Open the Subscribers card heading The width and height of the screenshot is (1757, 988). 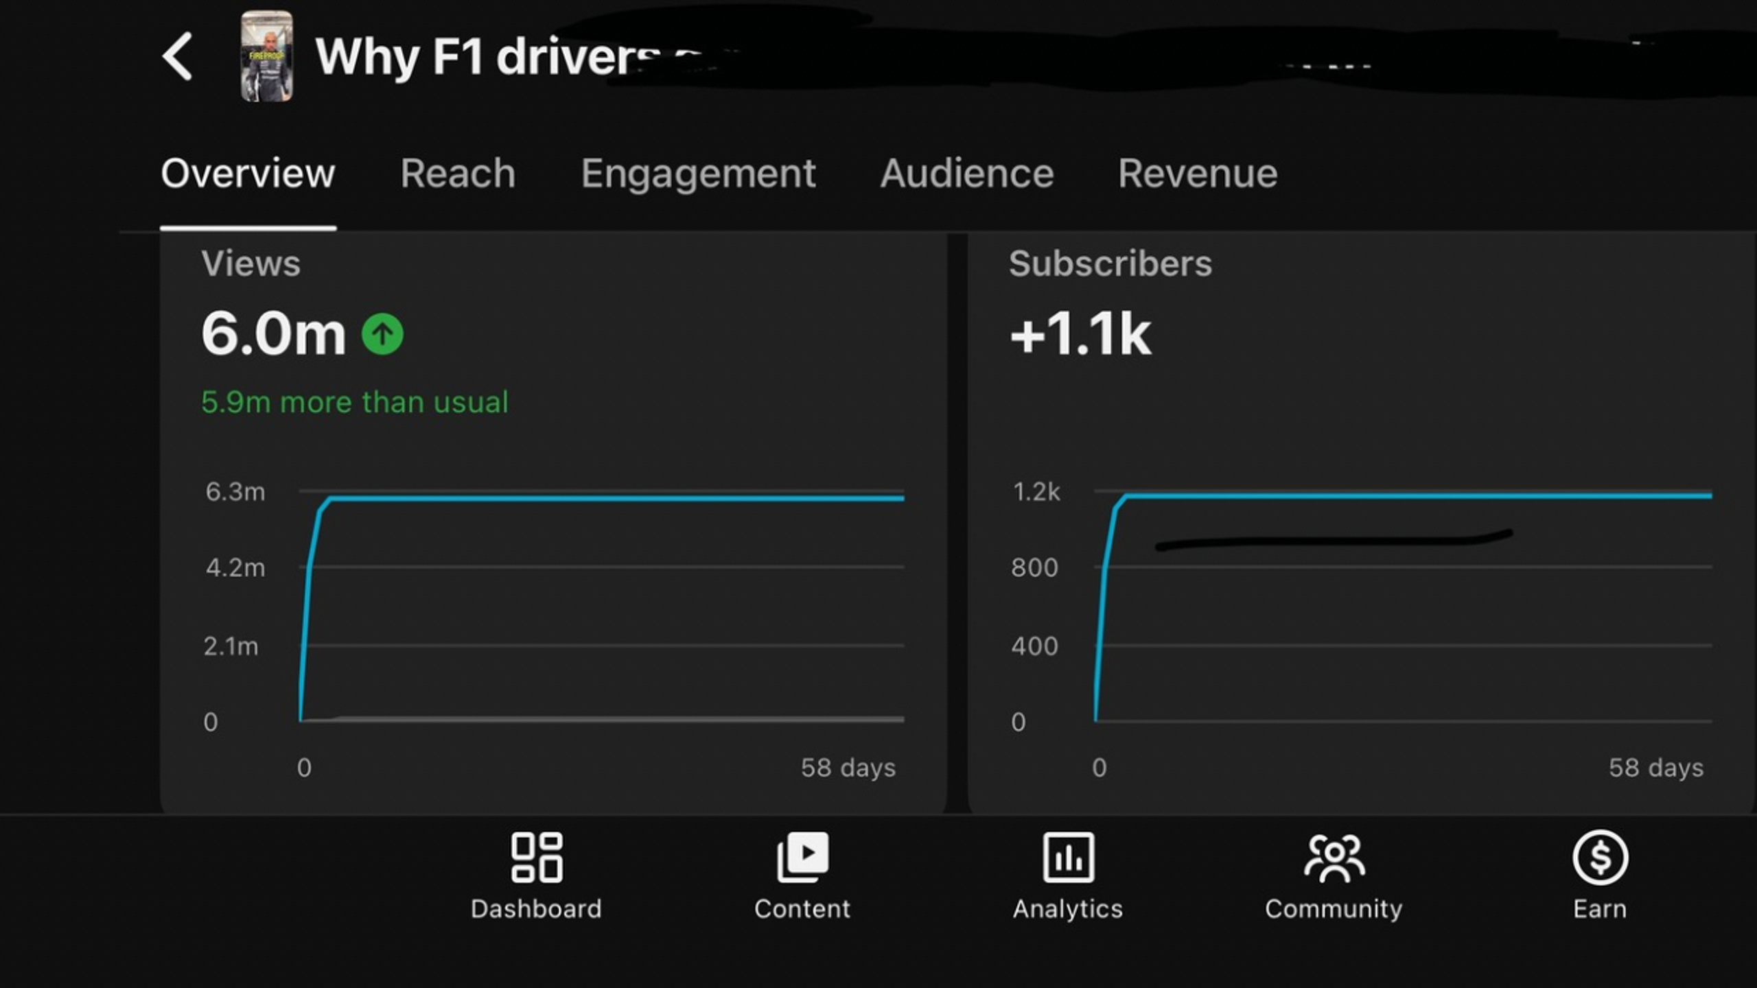1110,263
